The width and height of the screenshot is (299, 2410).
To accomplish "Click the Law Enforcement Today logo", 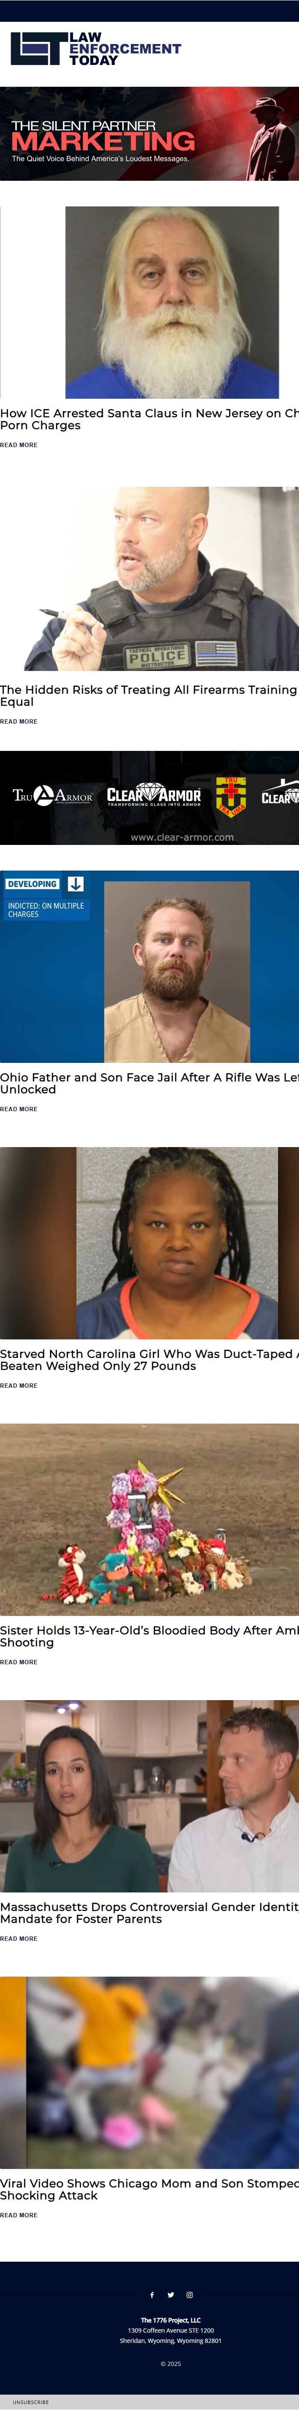I will pos(96,49).
